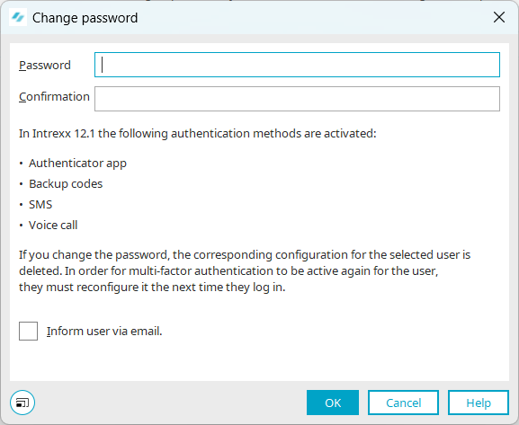Click the Confirmation field label

[54, 96]
